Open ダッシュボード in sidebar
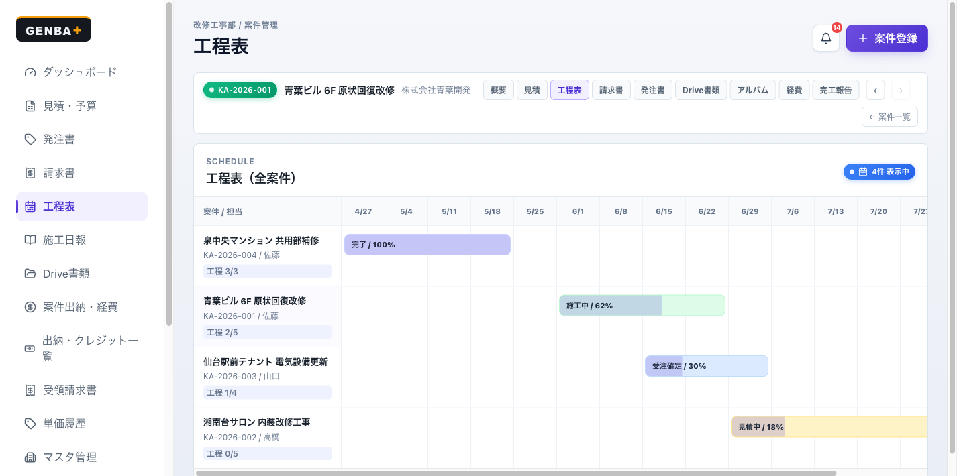The height and width of the screenshot is (476, 957). click(82, 72)
